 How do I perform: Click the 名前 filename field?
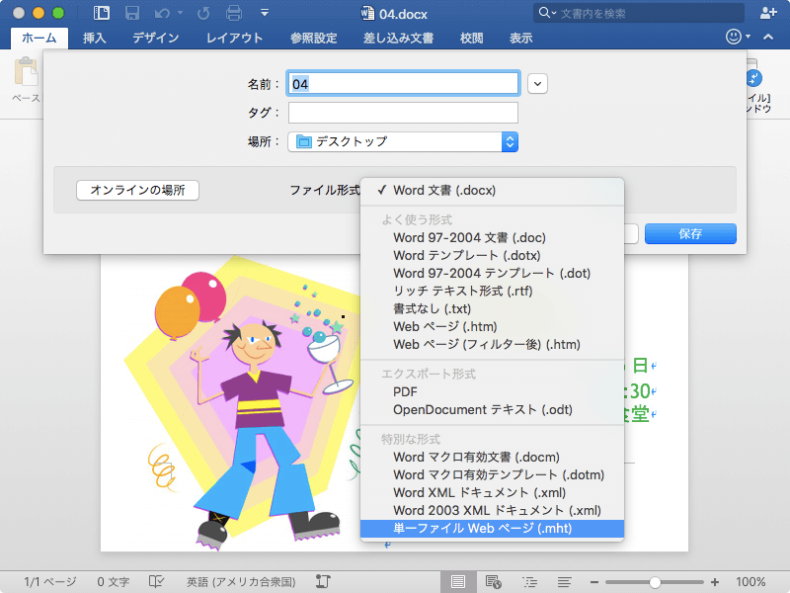click(403, 84)
